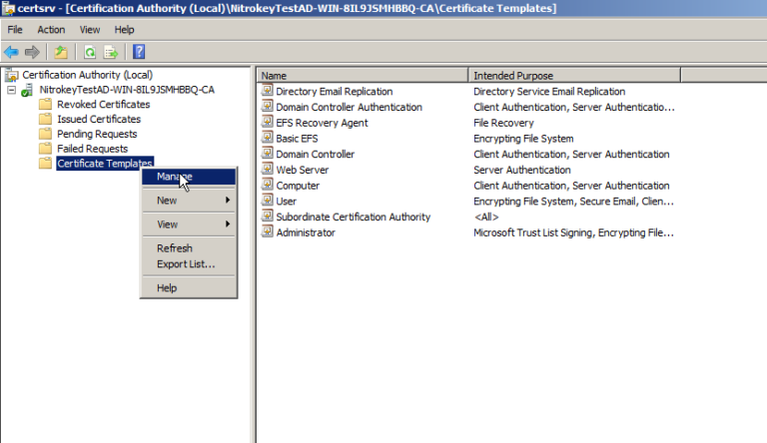Image resolution: width=767 pixels, height=443 pixels.
Task: Open the File menu
Action: click(15, 30)
